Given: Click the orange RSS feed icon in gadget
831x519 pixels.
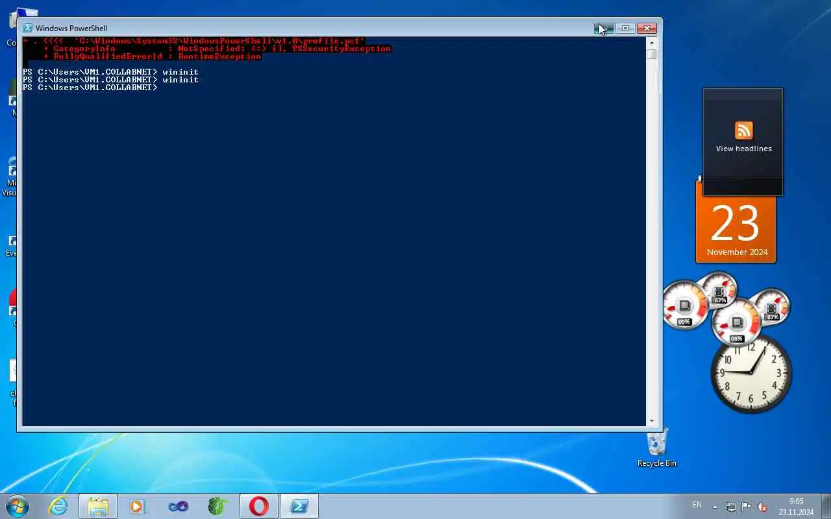Looking at the screenshot, I should pyautogui.click(x=743, y=130).
